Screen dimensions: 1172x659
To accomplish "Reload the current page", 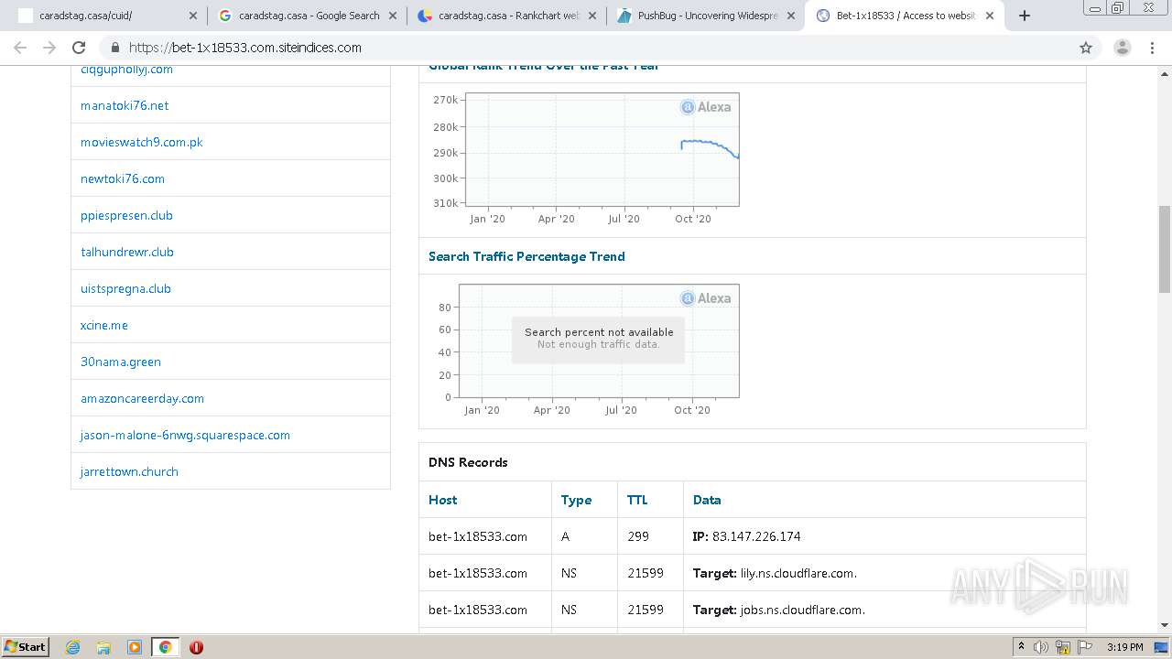I will coord(79,48).
